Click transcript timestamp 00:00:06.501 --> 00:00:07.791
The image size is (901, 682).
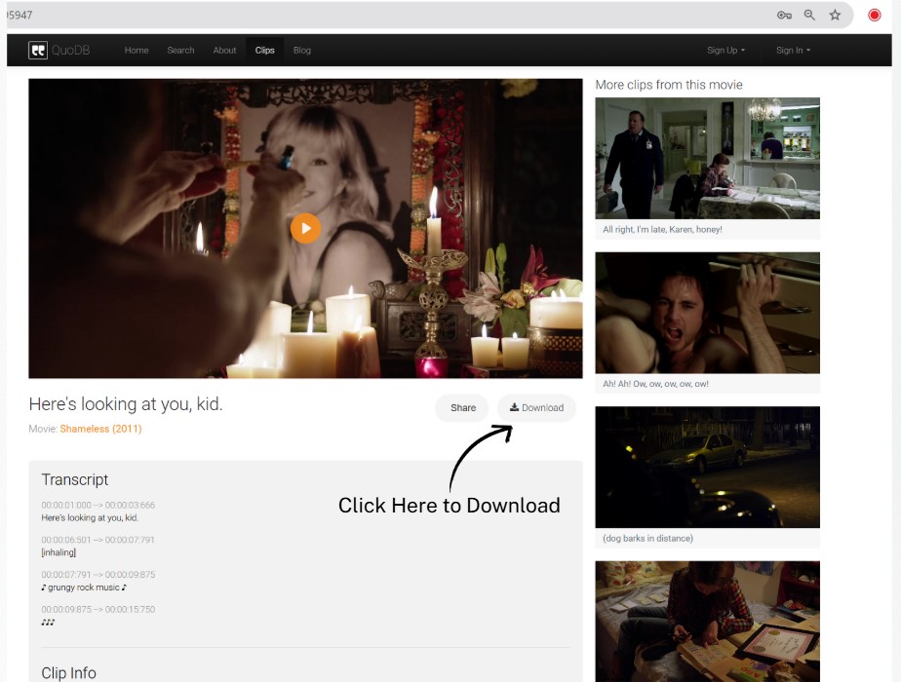click(x=98, y=540)
